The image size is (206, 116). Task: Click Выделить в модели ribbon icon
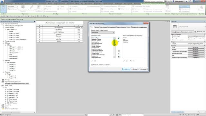click(167, 7)
